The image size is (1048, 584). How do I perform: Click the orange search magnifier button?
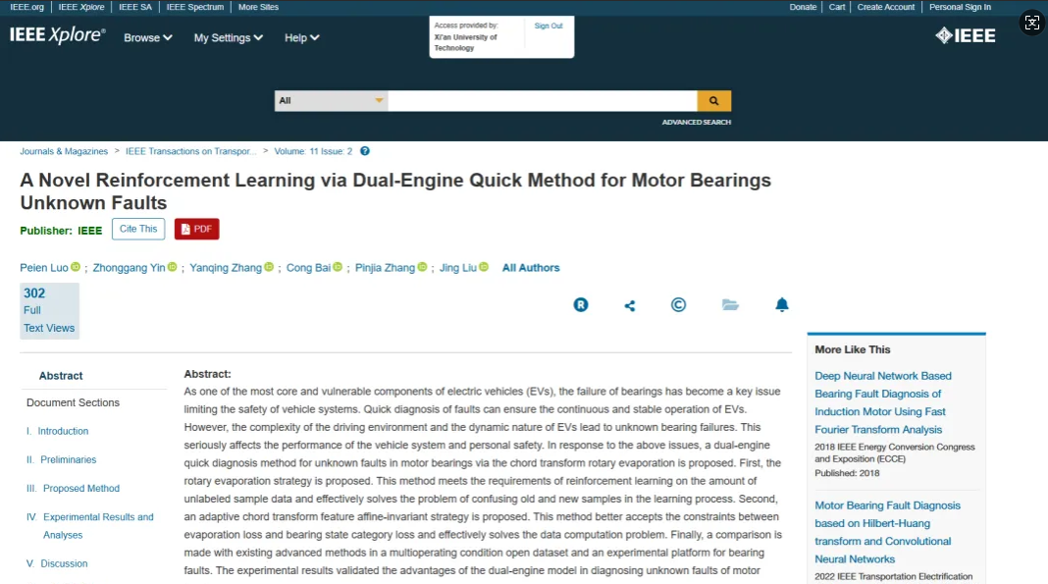click(x=713, y=100)
